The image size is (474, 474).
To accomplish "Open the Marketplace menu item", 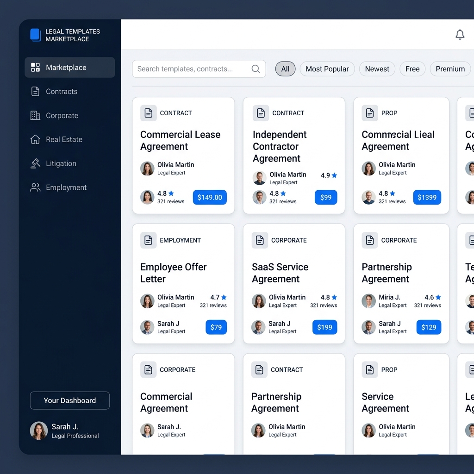I will coord(70,68).
